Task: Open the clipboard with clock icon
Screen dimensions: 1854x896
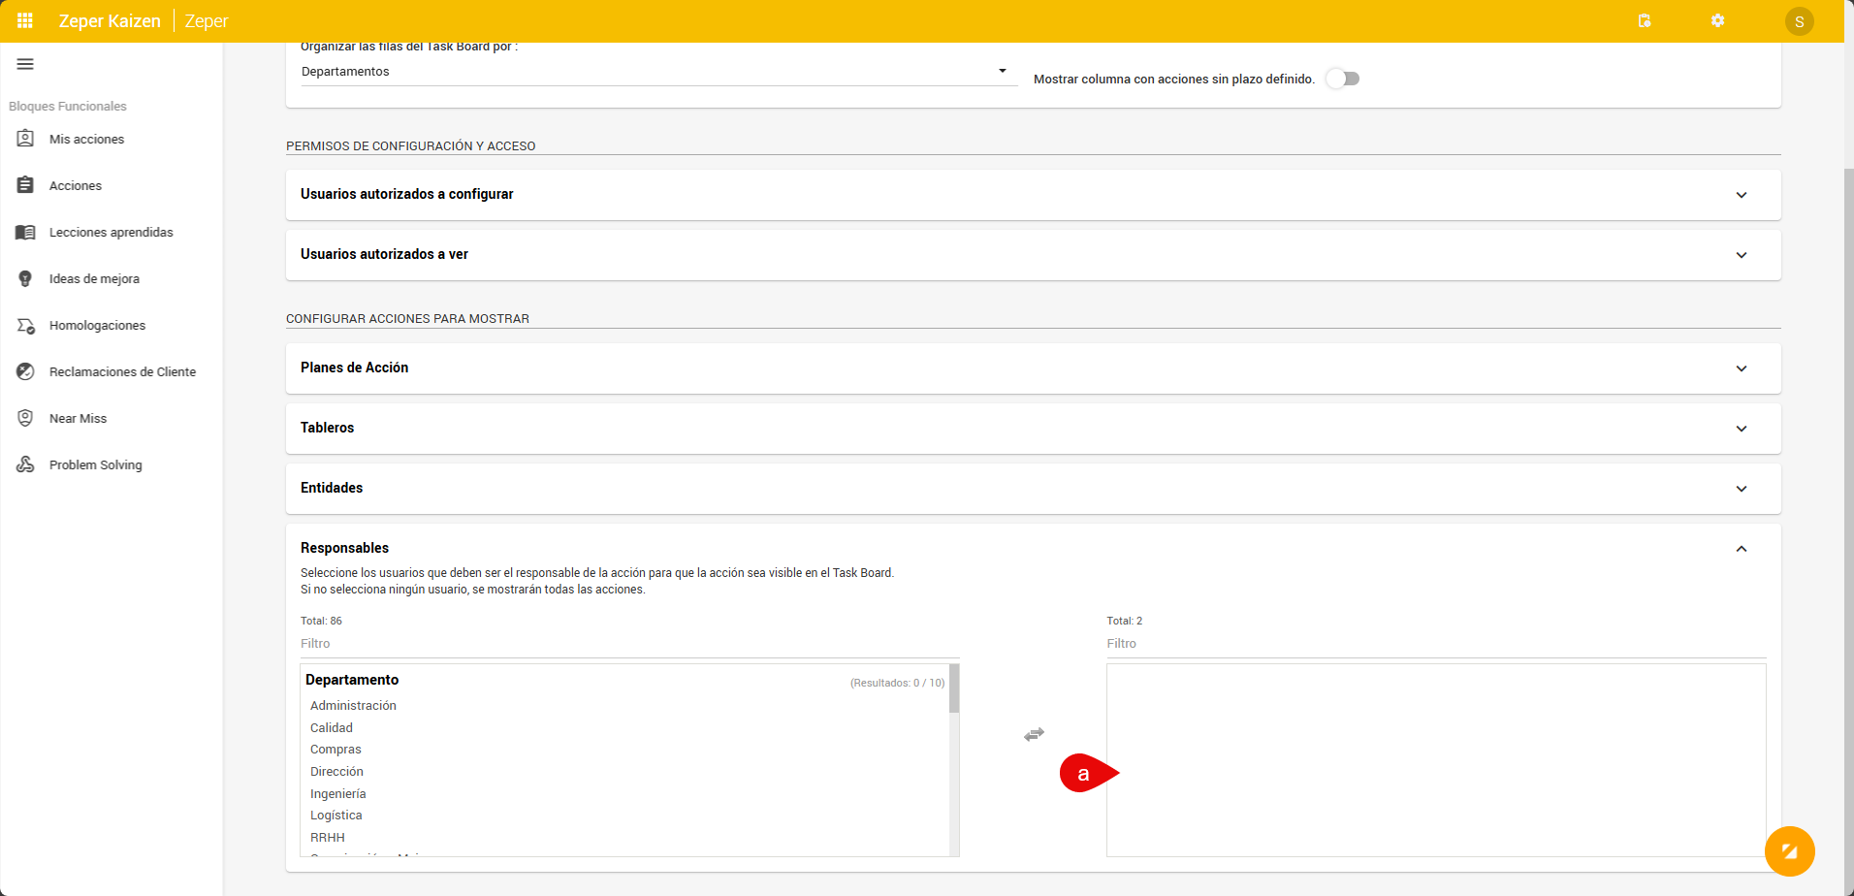Action: [1645, 20]
